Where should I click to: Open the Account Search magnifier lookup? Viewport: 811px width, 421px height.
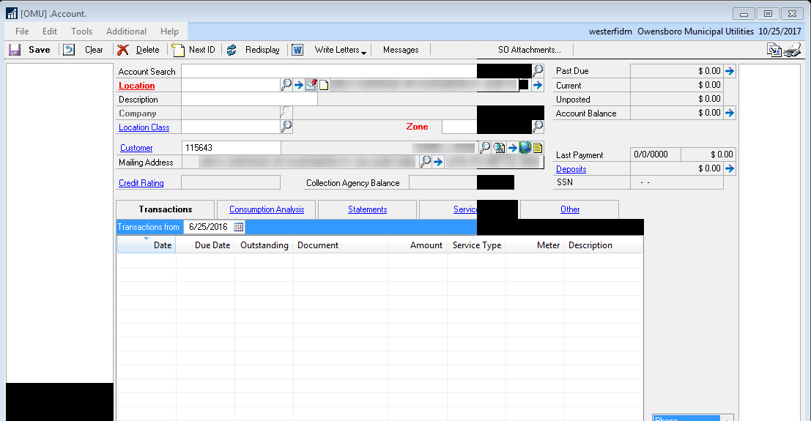click(x=538, y=71)
